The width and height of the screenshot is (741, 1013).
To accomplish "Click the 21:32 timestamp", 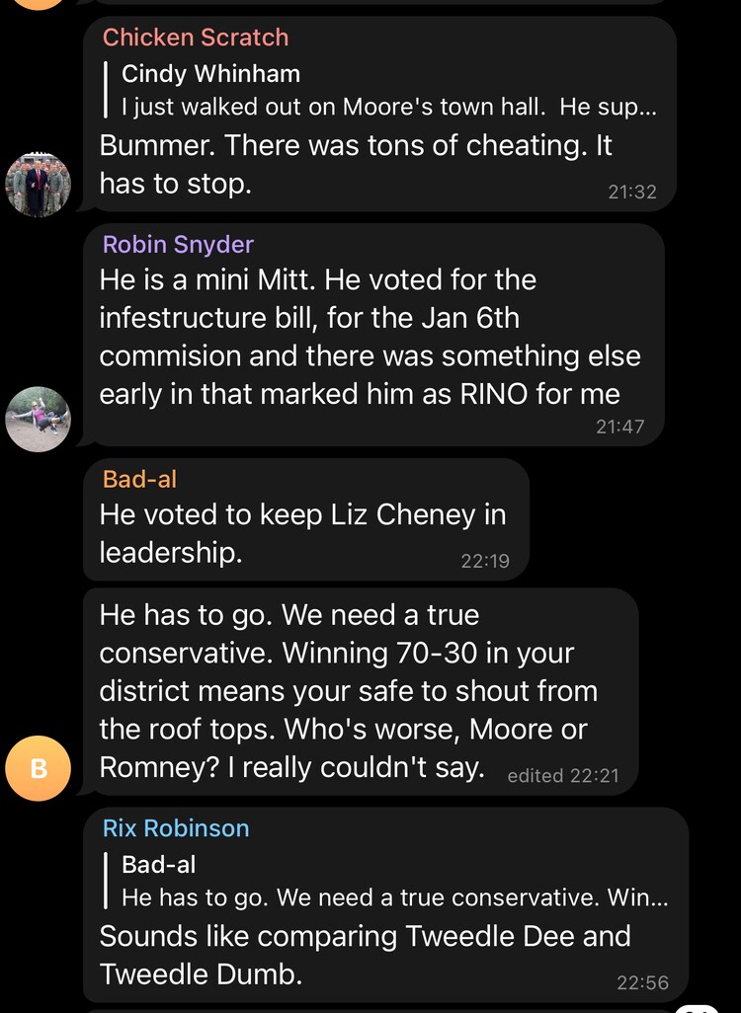I will pos(632,192).
